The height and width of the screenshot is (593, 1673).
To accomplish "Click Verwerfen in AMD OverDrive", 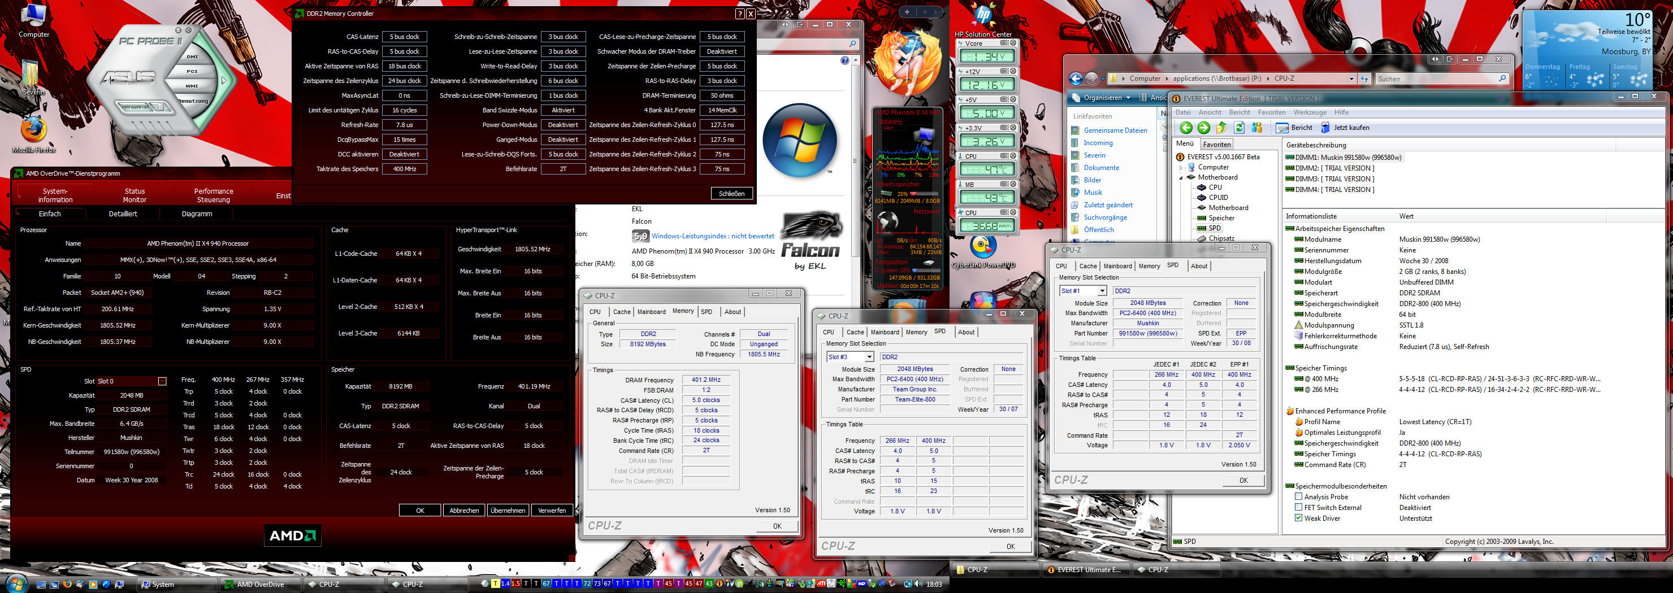I will coord(552,511).
